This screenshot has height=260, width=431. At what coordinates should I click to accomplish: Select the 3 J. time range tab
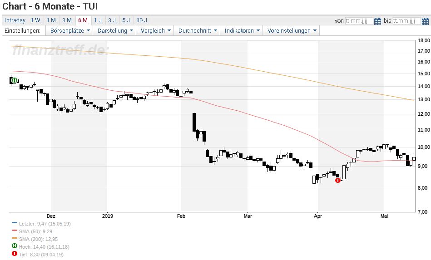click(x=113, y=20)
